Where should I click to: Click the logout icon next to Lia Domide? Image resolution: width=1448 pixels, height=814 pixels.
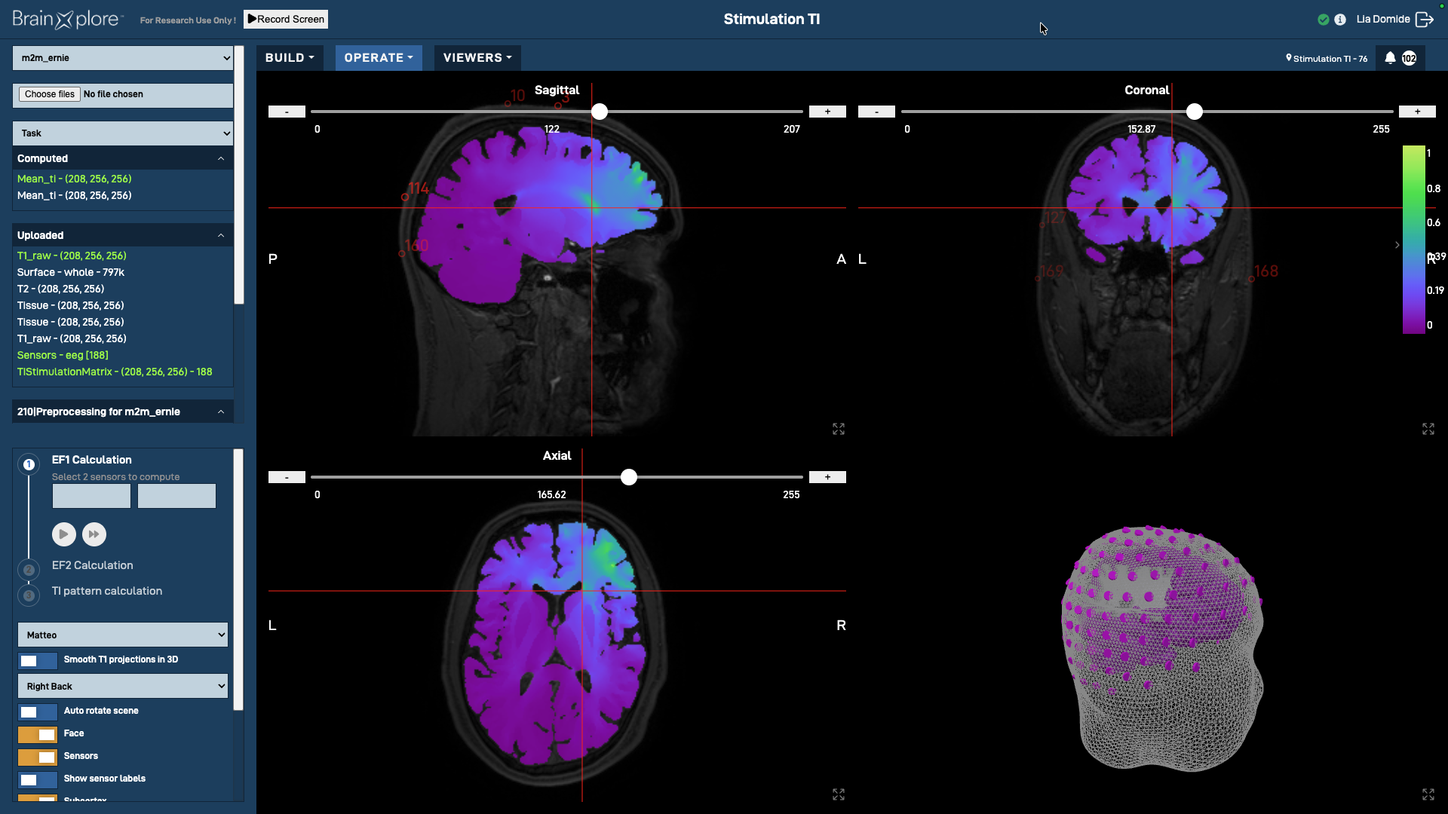(1424, 20)
